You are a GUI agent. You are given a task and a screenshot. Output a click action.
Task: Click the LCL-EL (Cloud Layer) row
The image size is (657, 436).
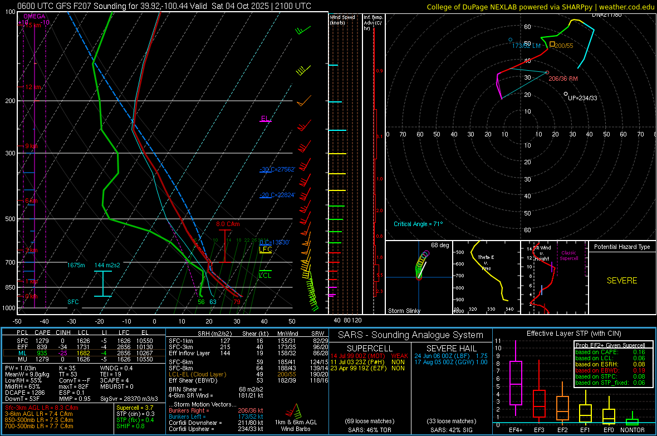[248, 374]
